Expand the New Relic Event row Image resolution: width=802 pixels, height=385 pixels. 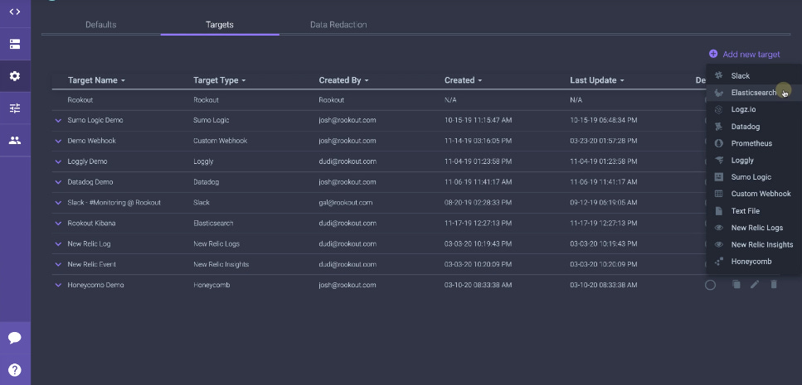(x=58, y=264)
